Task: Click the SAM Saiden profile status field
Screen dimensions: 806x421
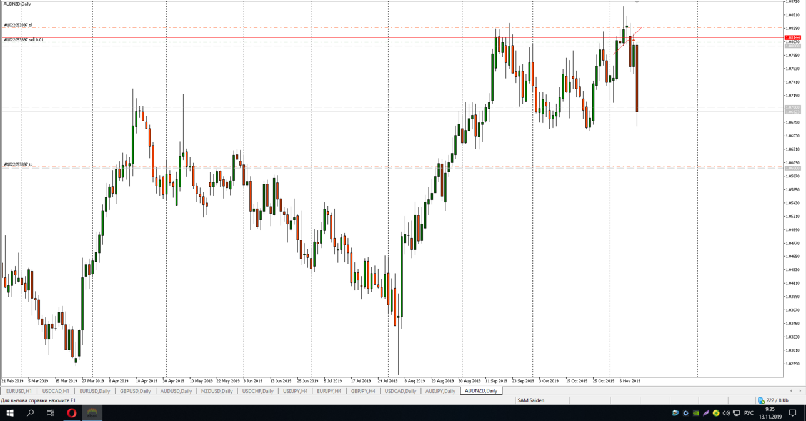Action: point(530,400)
